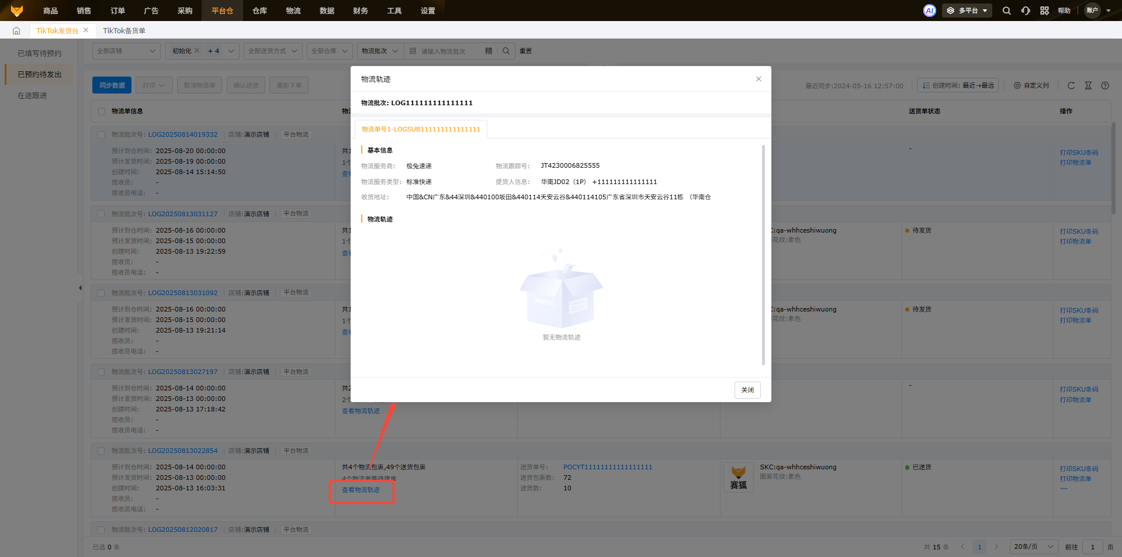Image resolution: width=1122 pixels, height=557 pixels.
Task: Open the 全部店铺 dropdown
Action: [126, 51]
